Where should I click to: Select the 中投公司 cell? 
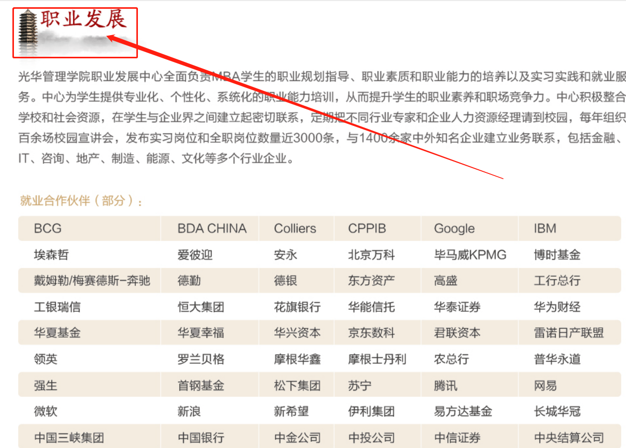point(371,438)
